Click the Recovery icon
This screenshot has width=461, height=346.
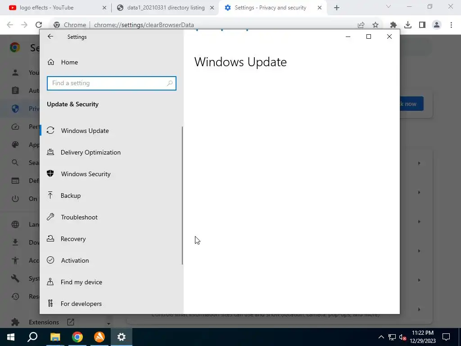pos(50,238)
